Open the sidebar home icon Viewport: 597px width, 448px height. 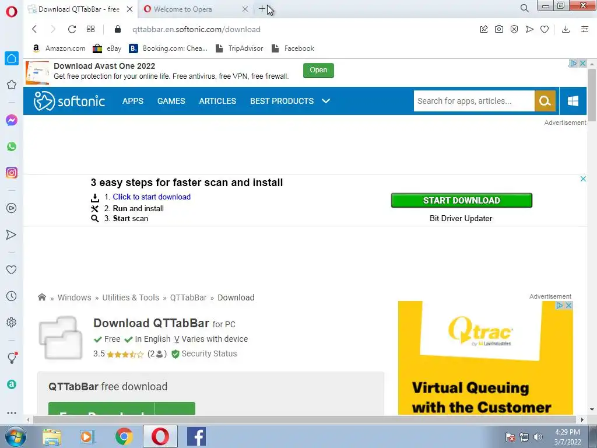(12, 58)
